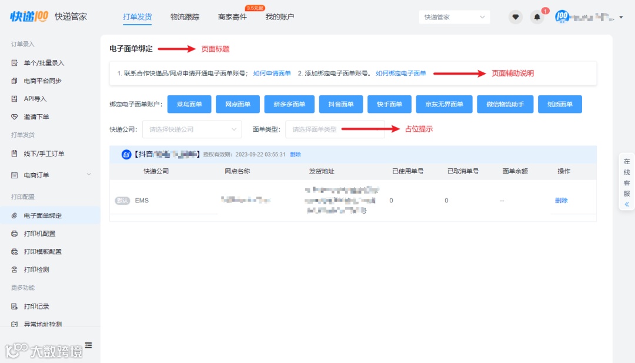This screenshot has width=635, height=363.
Task: Open the 如何绑定电子面单 link
Action: pyautogui.click(x=400, y=74)
